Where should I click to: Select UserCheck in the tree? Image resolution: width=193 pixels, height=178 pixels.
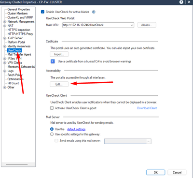(14, 50)
